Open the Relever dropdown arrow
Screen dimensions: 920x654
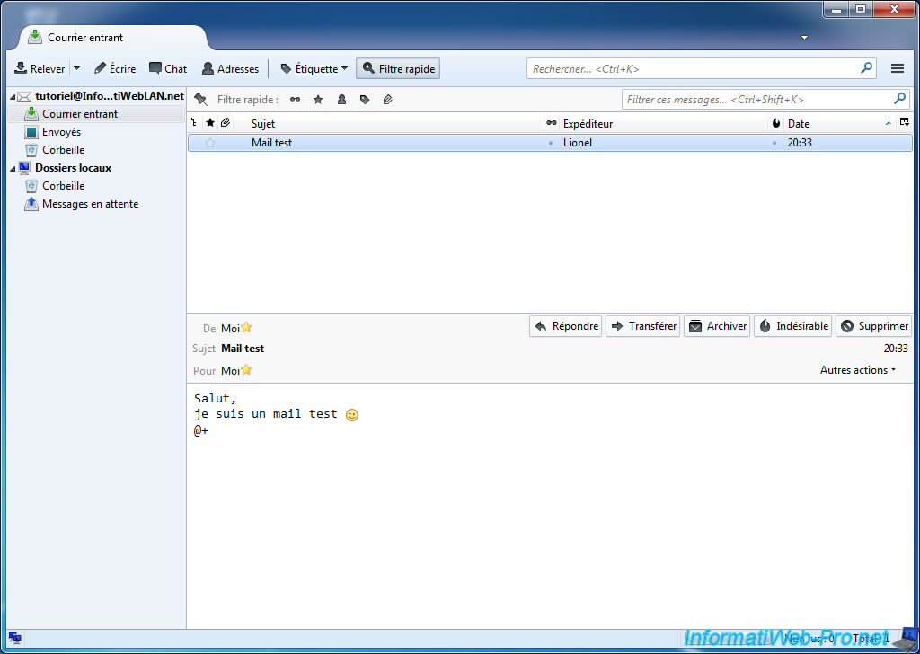pyautogui.click(x=77, y=68)
